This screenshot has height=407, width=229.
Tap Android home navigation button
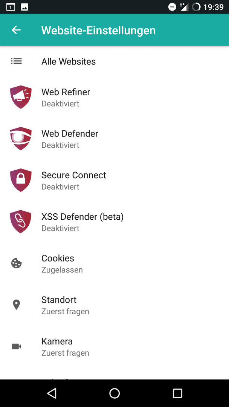coord(114,393)
